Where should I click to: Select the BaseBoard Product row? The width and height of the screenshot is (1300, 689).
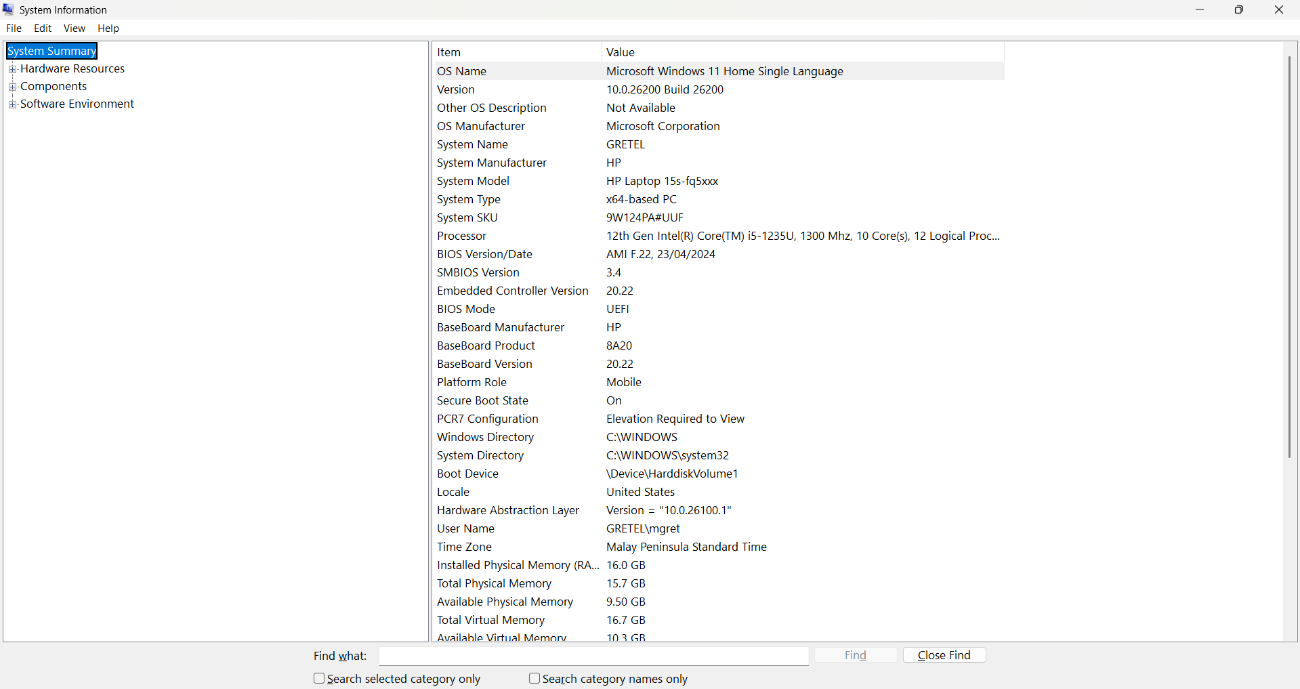718,346
